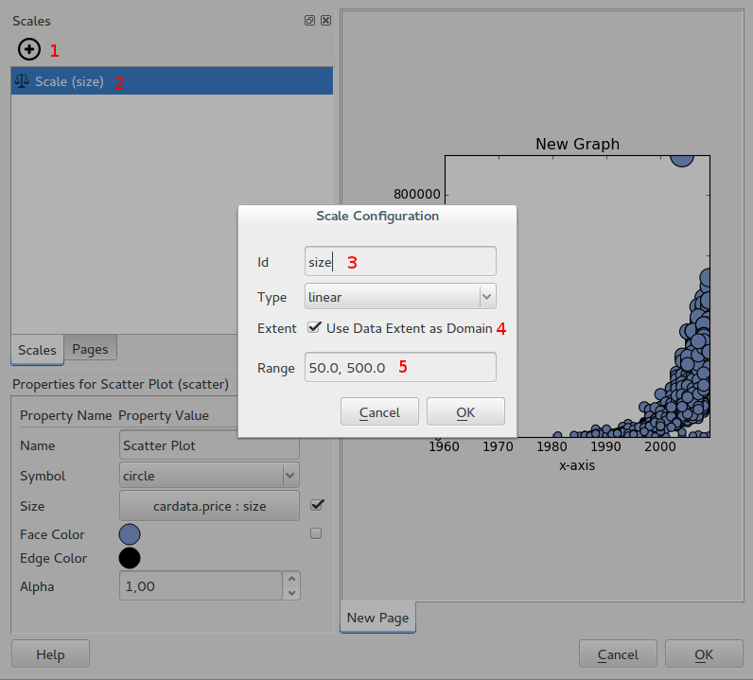Viewport: 753px width, 680px height.
Task: Toggle the checkbox beside the Size property
Action: pyautogui.click(x=317, y=505)
